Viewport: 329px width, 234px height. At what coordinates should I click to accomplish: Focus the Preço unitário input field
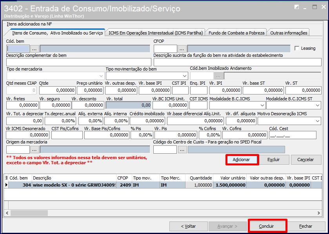[90, 91]
